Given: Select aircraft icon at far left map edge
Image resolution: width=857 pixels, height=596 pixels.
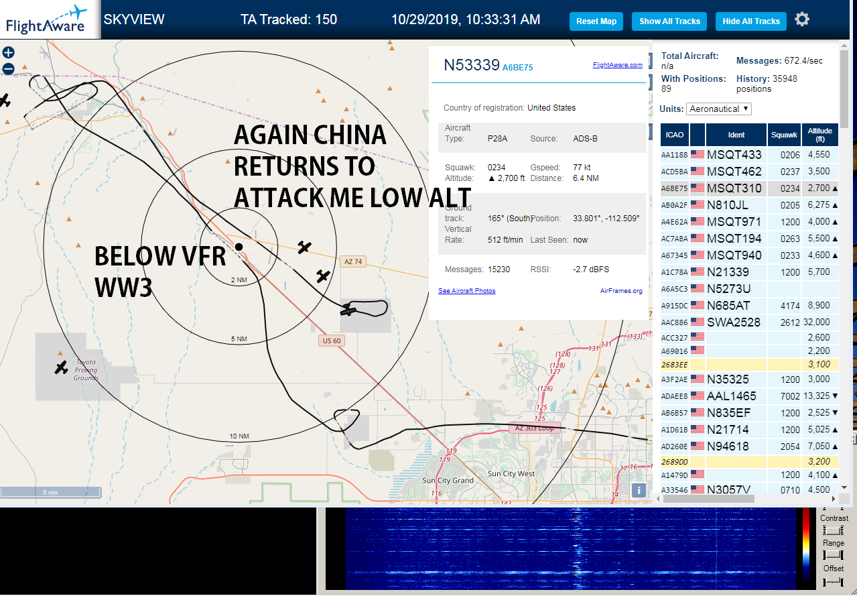Looking at the screenshot, I should pos(4,101).
